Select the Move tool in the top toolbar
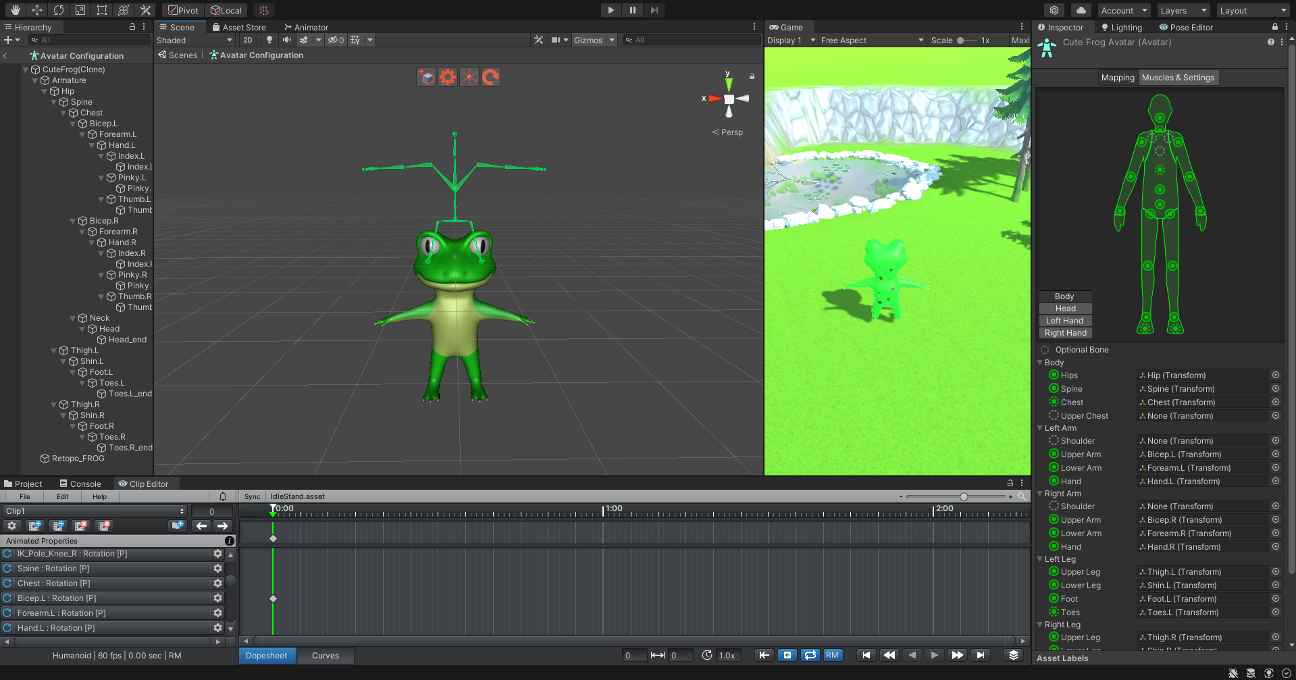This screenshot has width=1296, height=680. [x=37, y=10]
